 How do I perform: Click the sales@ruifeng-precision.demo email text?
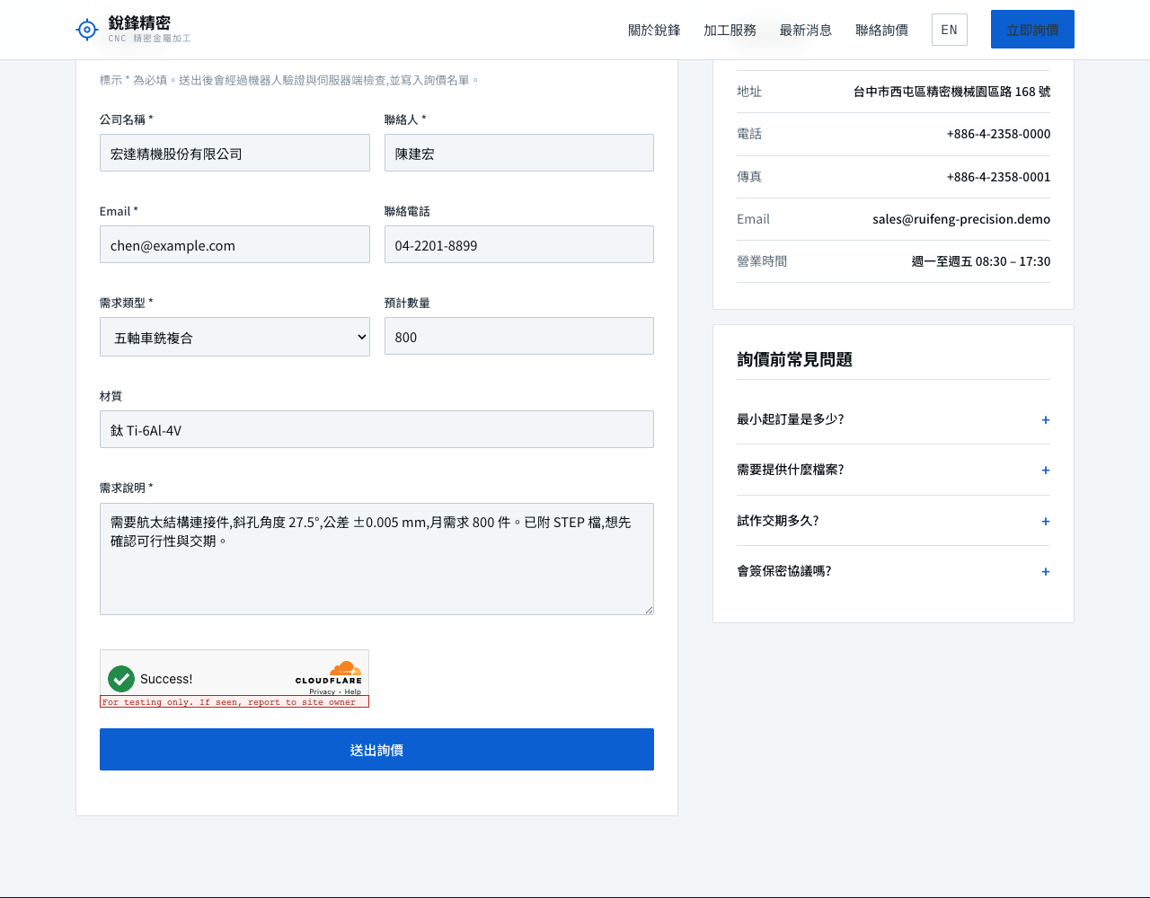coord(961,219)
